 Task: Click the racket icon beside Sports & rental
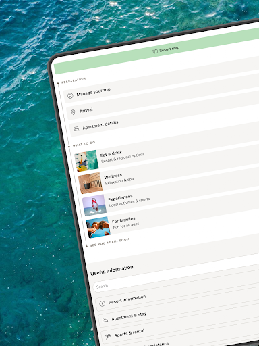pos(108,337)
